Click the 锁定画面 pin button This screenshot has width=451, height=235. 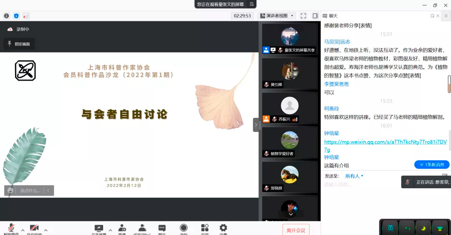(x=19, y=44)
